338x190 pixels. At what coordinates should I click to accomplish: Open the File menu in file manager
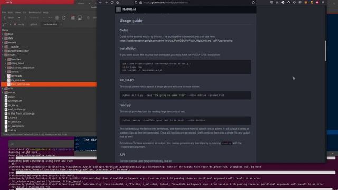click(x=4, y=13)
